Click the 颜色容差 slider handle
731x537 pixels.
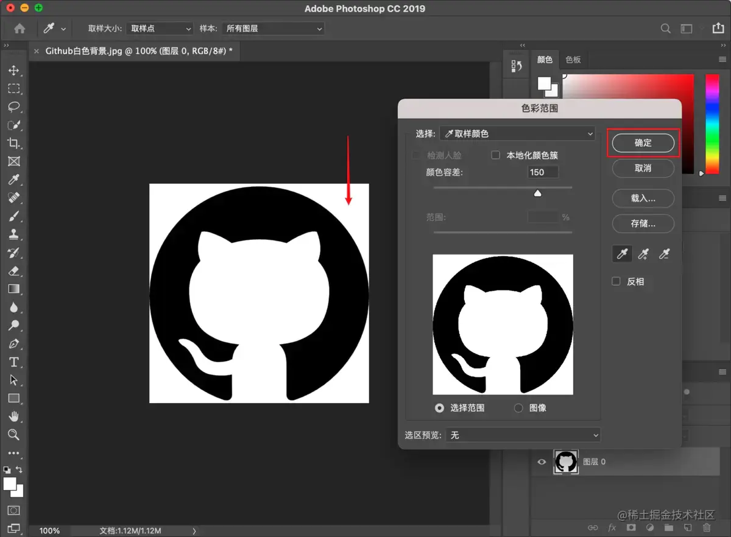click(537, 194)
